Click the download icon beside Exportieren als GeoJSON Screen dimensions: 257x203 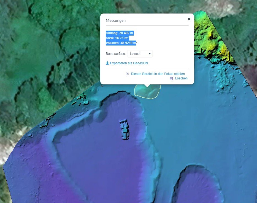coord(107,63)
